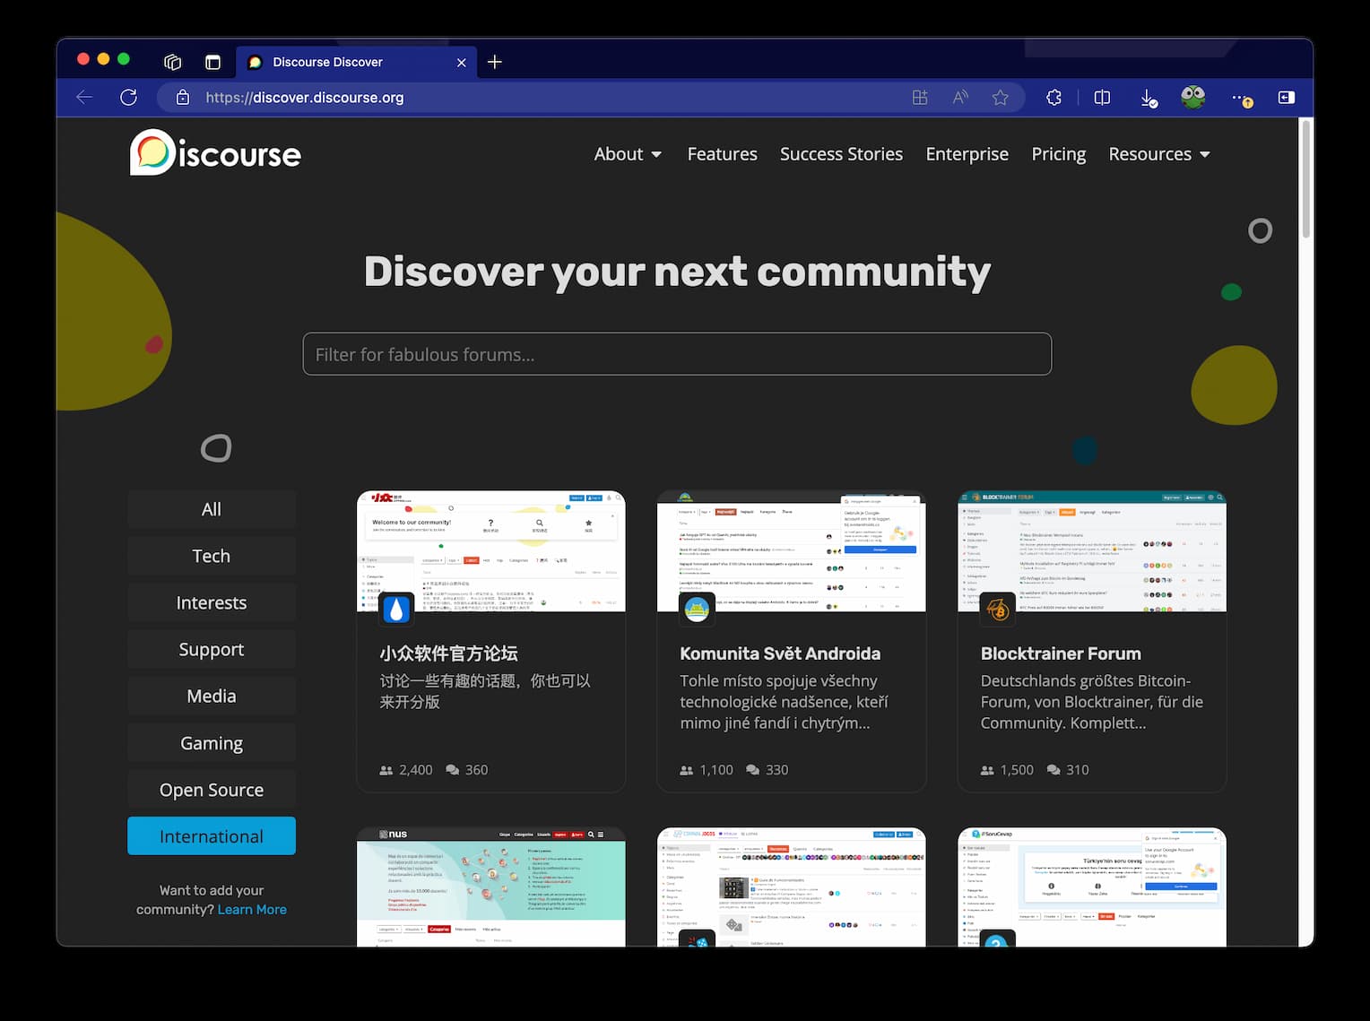Select the Open Source category filter
Screen dimensions: 1370x1021
212,790
